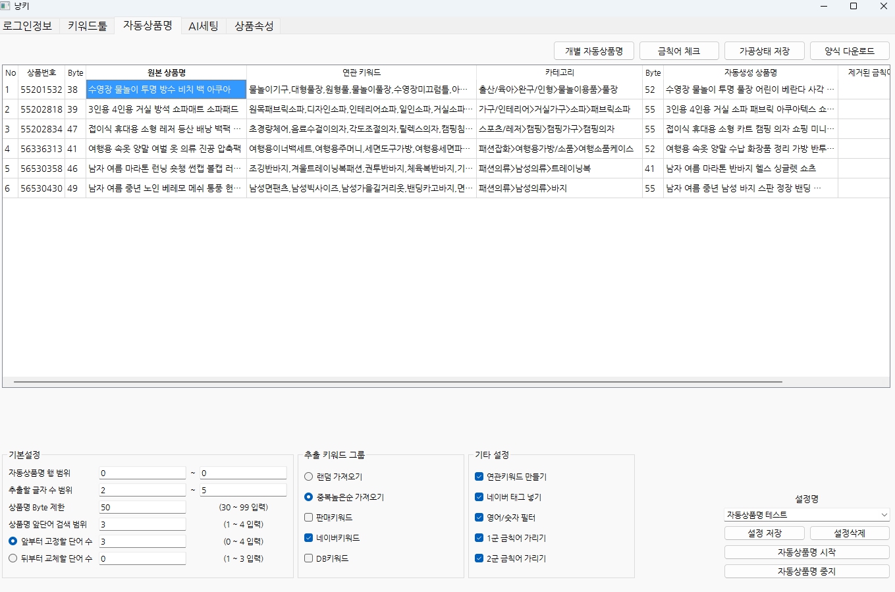Switch to the 키워드툴 tab
Image resolution: width=895 pixels, height=592 pixels.
pyautogui.click(x=86, y=26)
